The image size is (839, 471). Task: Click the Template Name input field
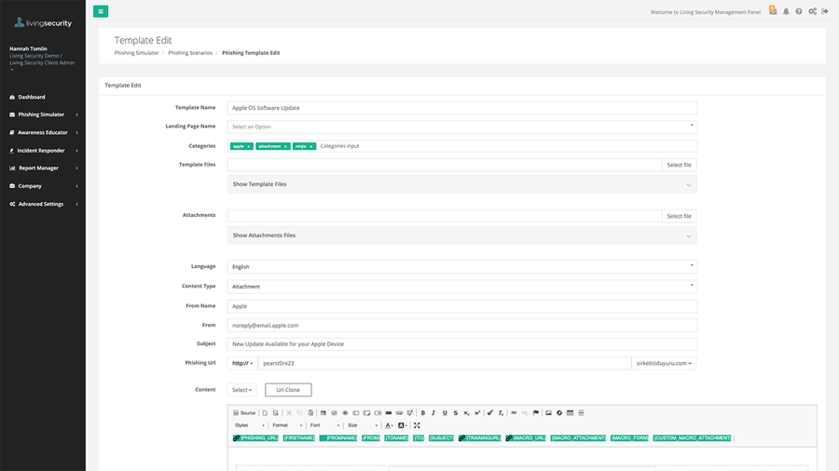[461, 108]
